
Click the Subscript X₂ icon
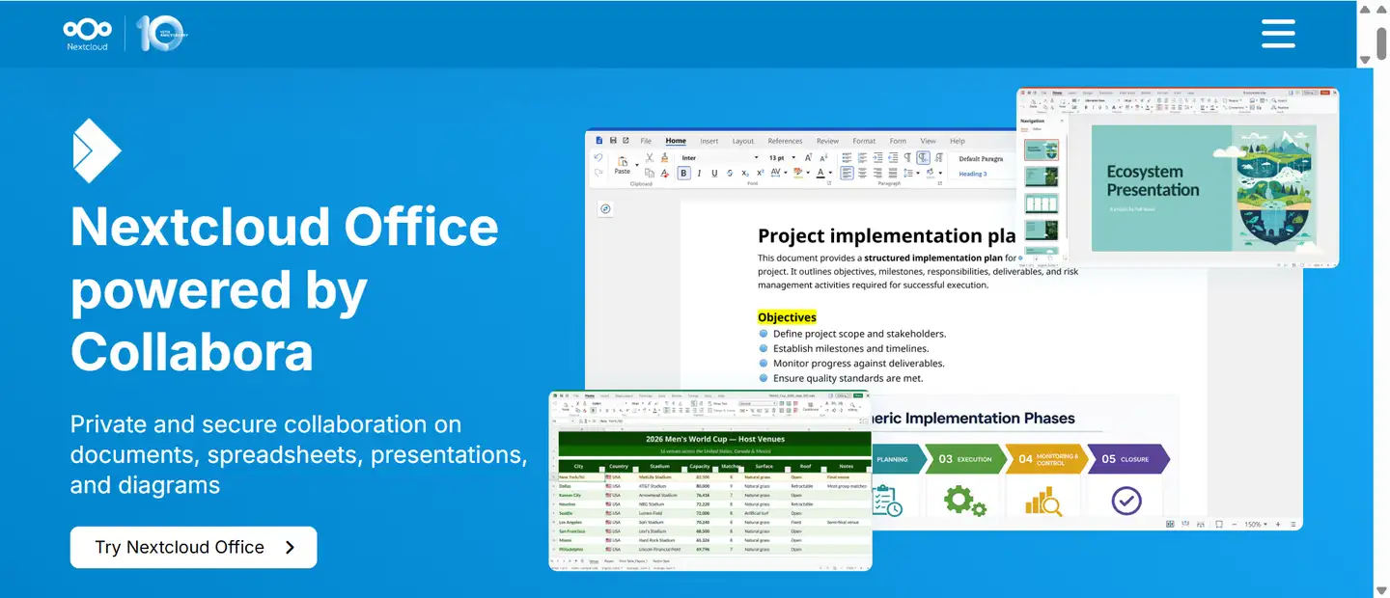pyautogui.click(x=745, y=174)
